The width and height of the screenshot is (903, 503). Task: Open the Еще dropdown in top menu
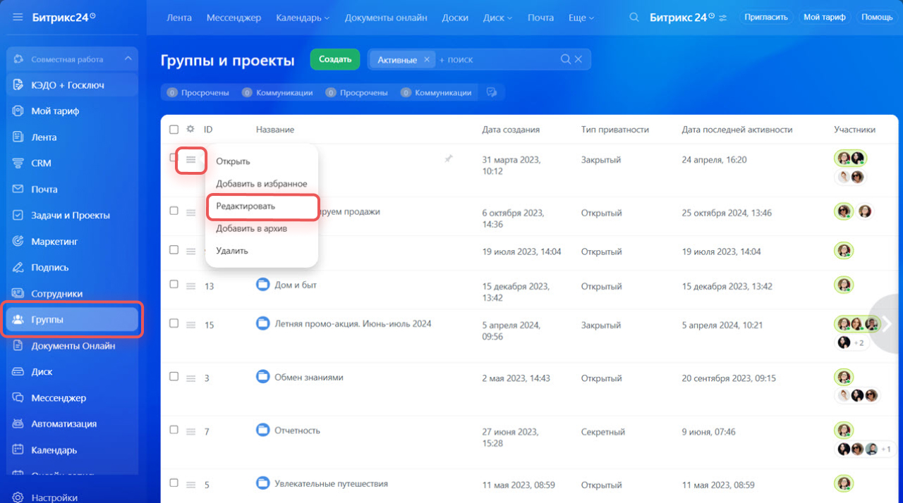tap(581, 18)
